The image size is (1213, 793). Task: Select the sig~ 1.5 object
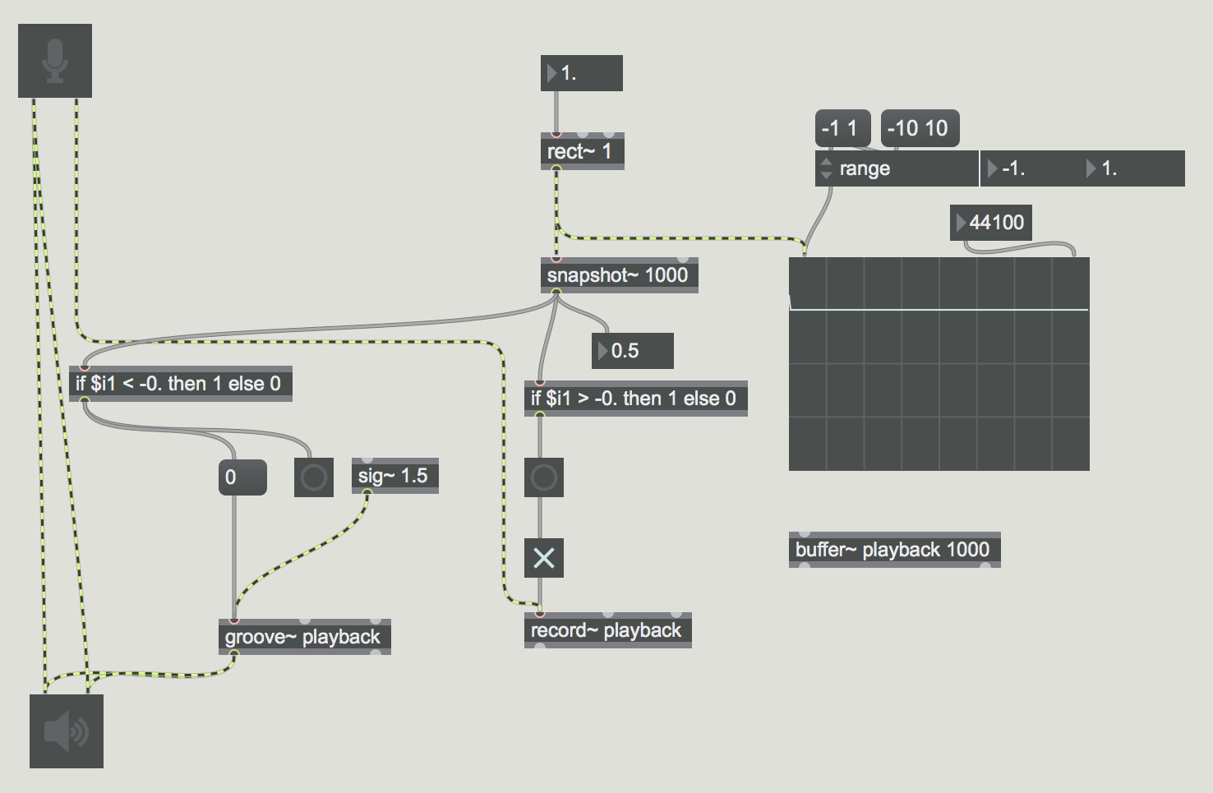[x=395, y=476]
